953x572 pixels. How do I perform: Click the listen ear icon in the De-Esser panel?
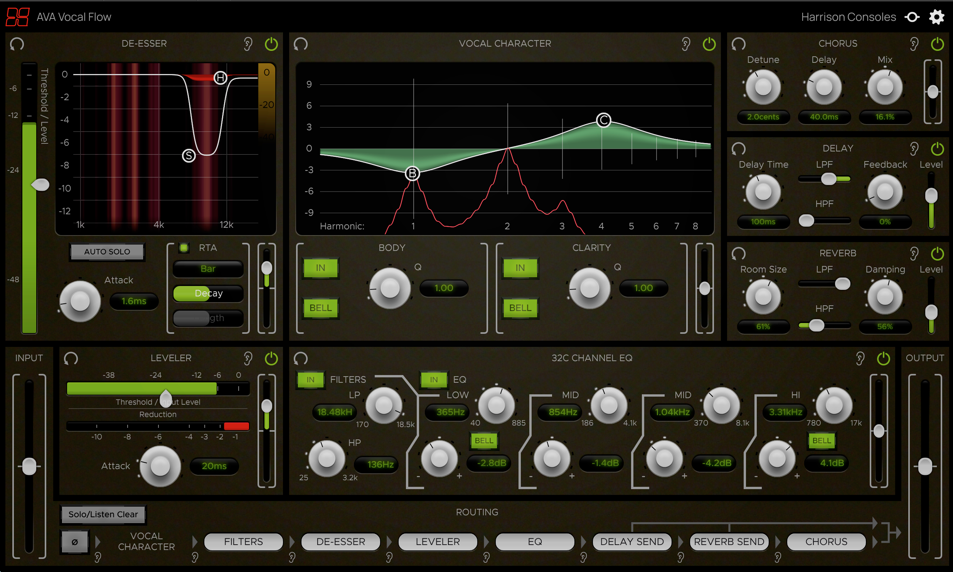click(248, 44)
